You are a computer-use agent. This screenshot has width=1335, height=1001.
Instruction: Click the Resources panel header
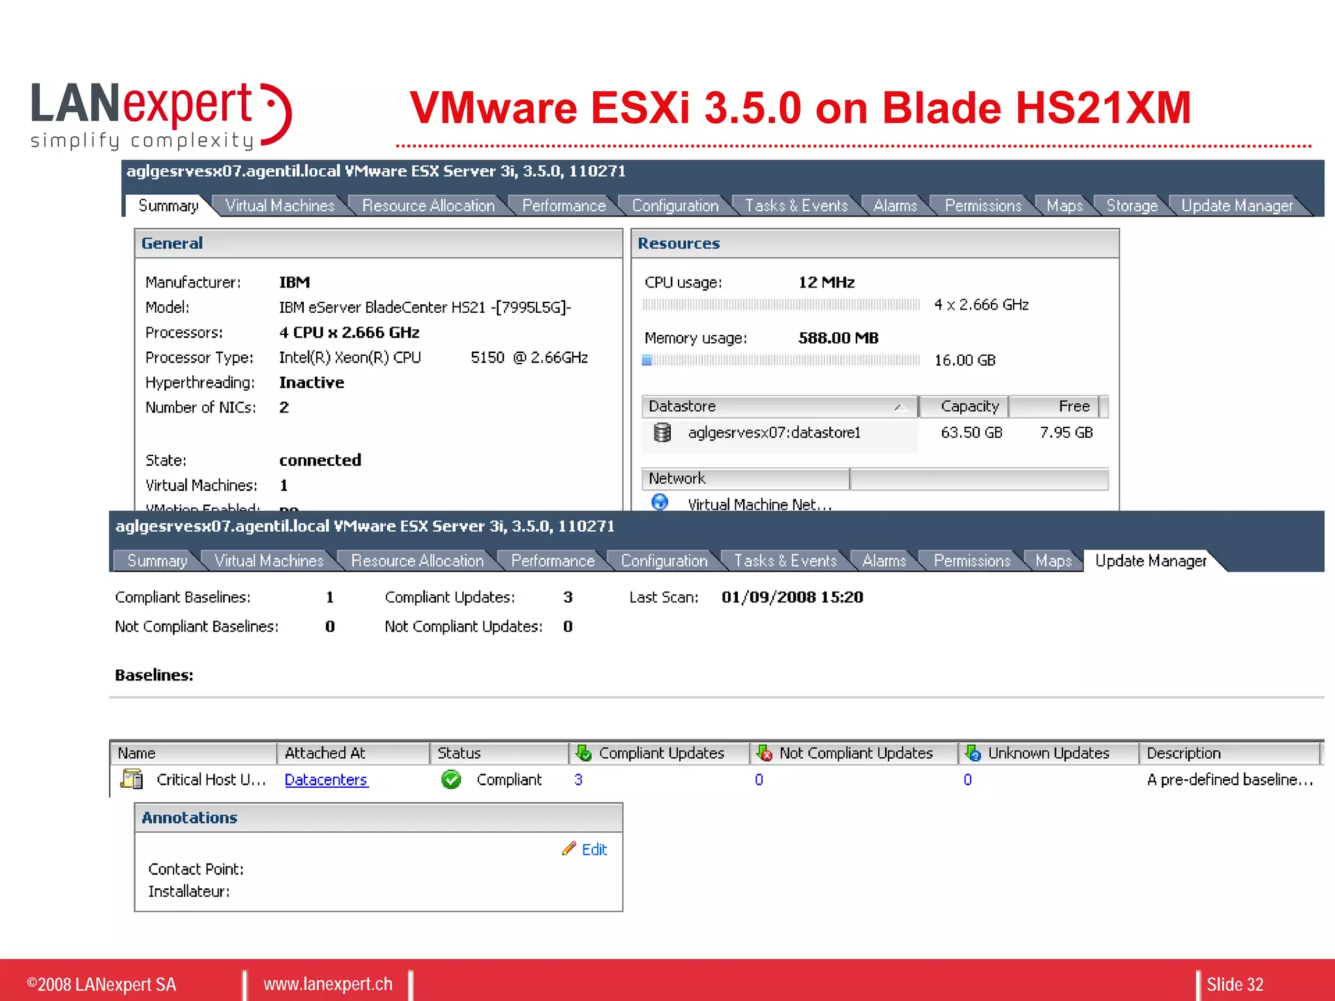[x=875, y=244]
